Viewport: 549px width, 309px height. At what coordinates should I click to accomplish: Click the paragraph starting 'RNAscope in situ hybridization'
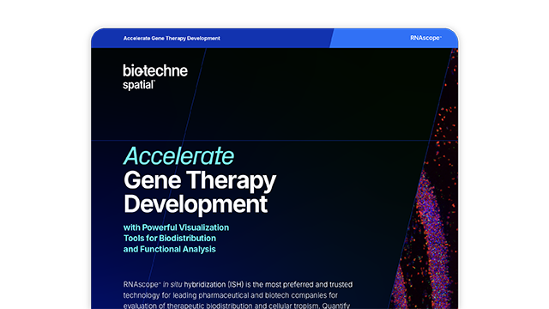[x=238, y=295]
